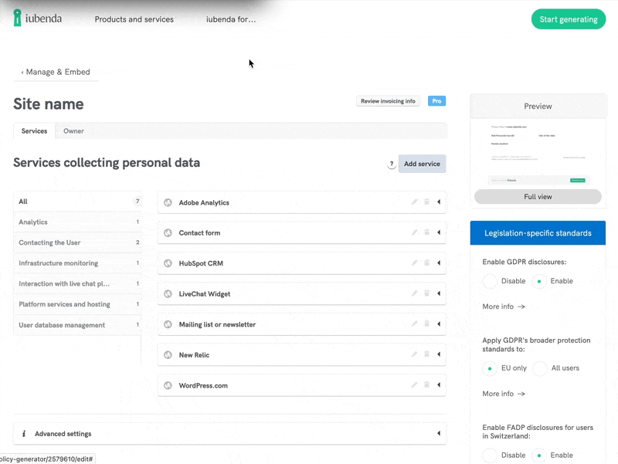
Task: Expand the Adobe Analytics row arrow
Action: coord(439,202)
